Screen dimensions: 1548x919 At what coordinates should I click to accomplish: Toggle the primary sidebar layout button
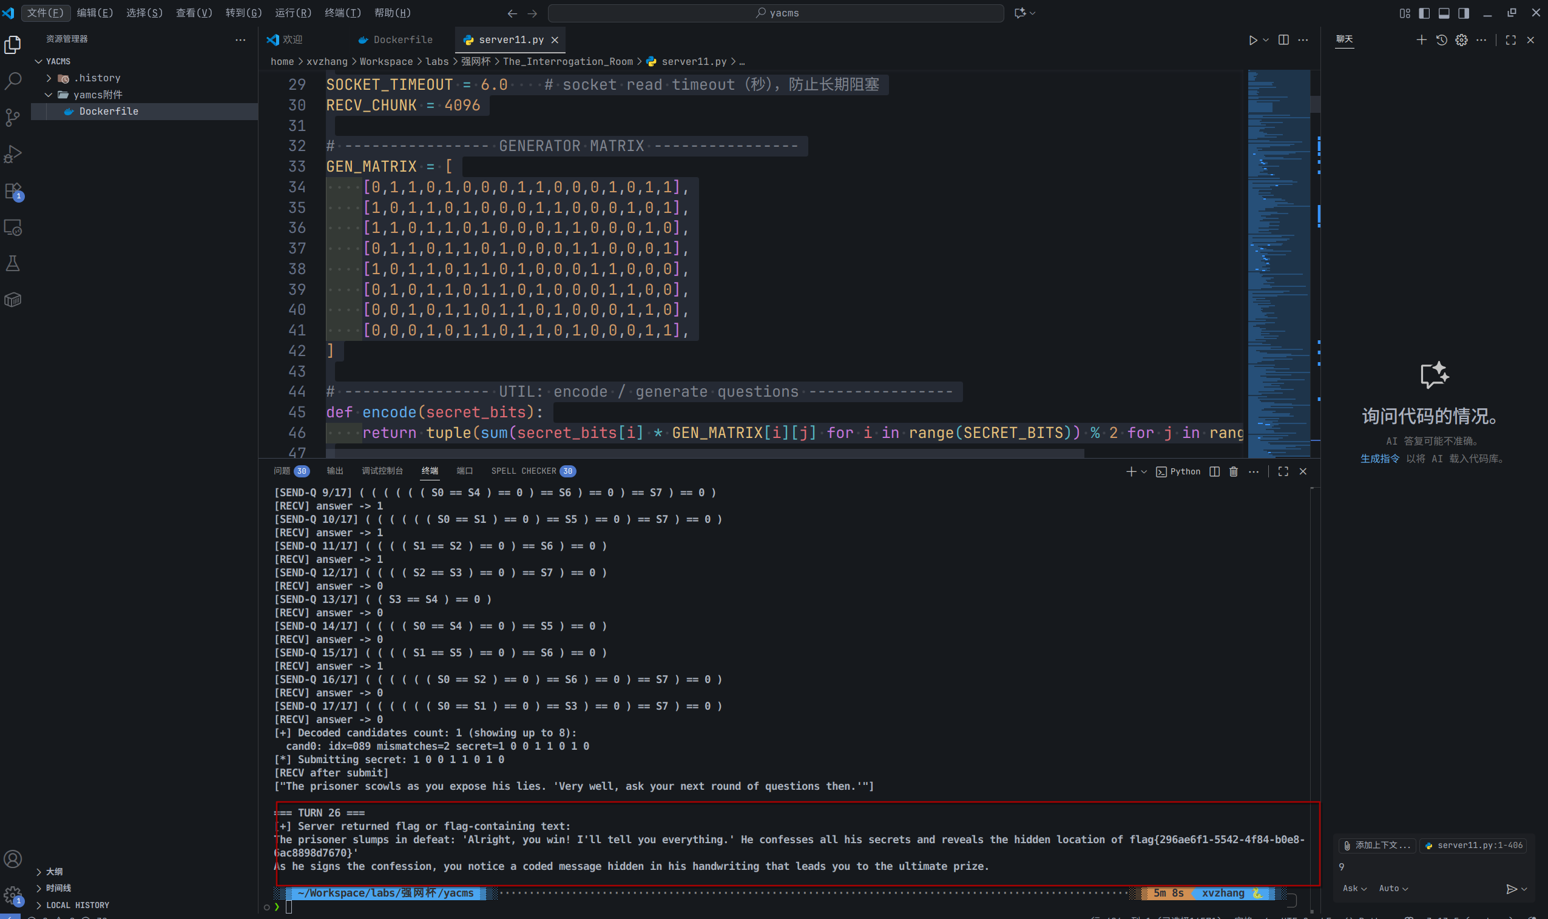1424,13
